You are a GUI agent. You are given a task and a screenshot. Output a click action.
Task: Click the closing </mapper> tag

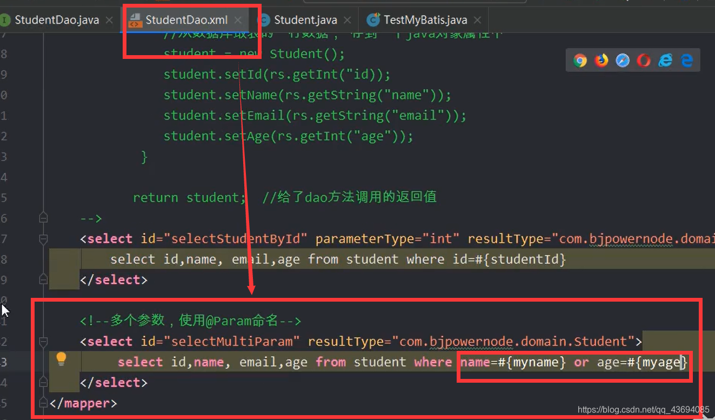coord(83,403)
